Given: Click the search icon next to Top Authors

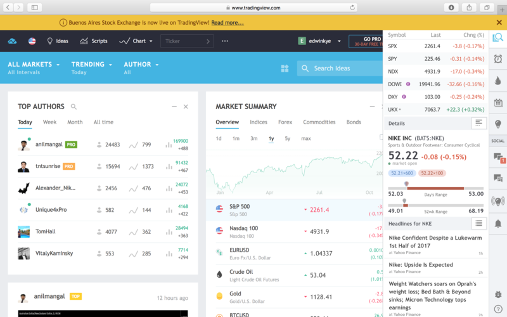Looking at the screenshot, I should point(74,107).
